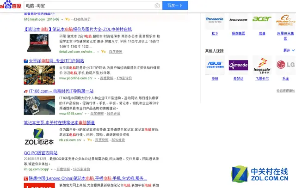The width and height of the screenshot is (296, 188).
Task: Open dropdown arrow after im.qq.com/pcqq
Action: (x=51, y=170)
